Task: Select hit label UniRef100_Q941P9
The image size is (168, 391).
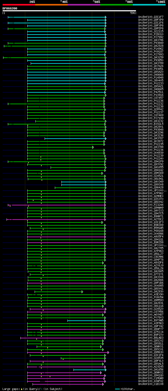Action: (151, 162)
